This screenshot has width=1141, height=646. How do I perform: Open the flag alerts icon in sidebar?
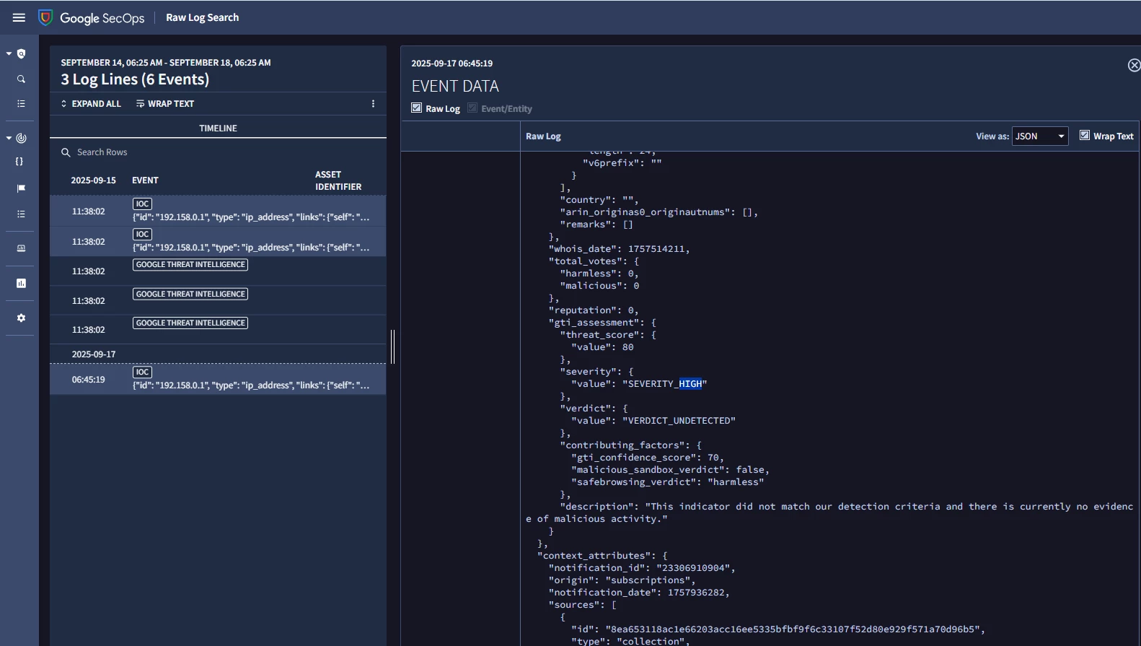pyautogui.click(x=21, y=188)
